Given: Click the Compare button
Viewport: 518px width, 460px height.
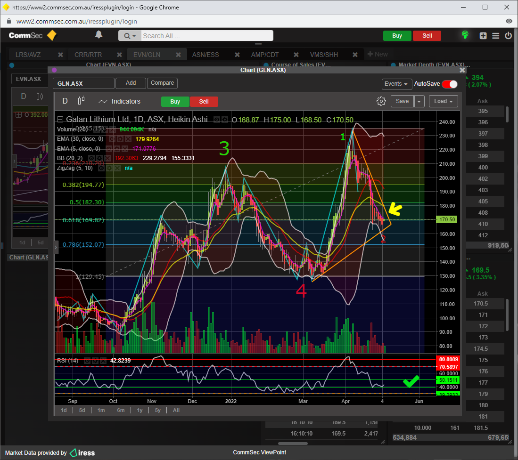Looking at the screenshot, I should point(163,83).
